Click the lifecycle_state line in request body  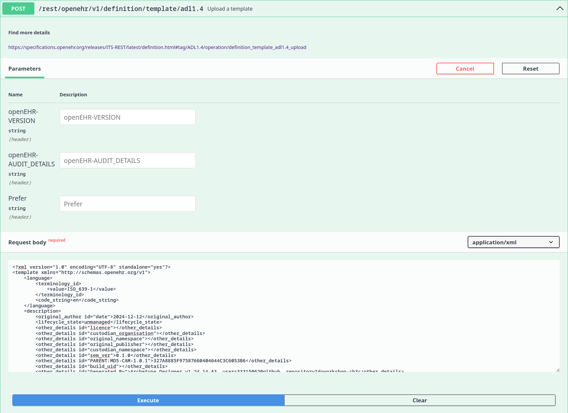pyautogui.click(x=99, y=322)
